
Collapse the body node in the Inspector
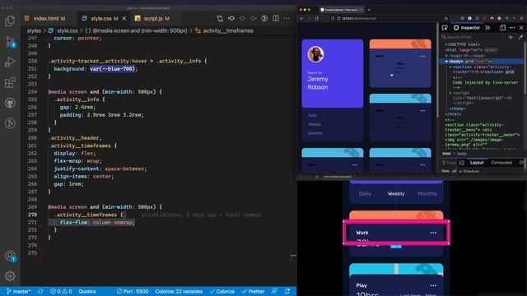click(x=446, y=62)
